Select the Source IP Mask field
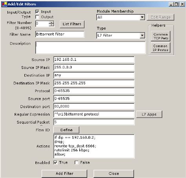The image size is (186, 178). [x=94, y=68]
